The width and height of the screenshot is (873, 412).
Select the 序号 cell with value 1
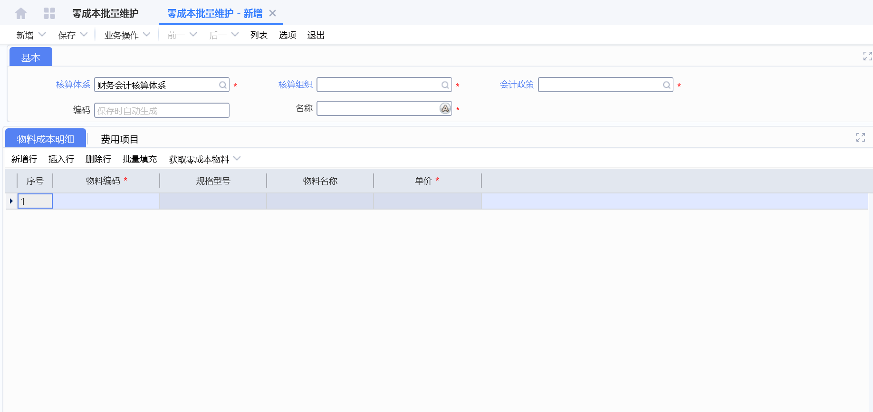pos(35,201)
